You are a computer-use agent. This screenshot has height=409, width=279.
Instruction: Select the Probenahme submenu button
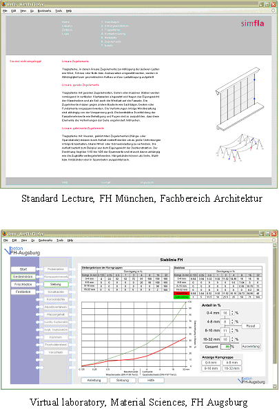click(x=56, y=269)
